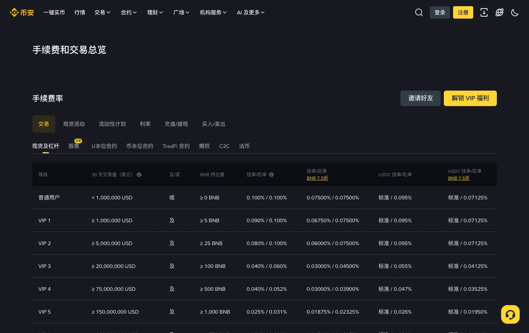
Task: Switch to the 买入/卖出 tab
Action: 214,124
